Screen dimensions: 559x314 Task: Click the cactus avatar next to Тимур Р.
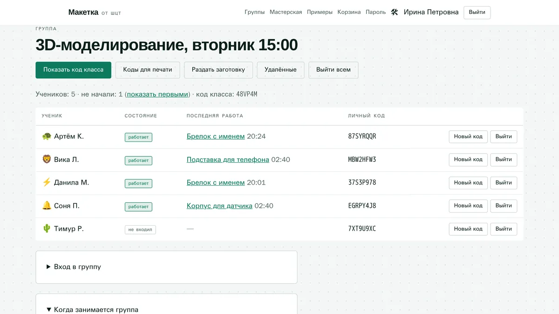47,229
